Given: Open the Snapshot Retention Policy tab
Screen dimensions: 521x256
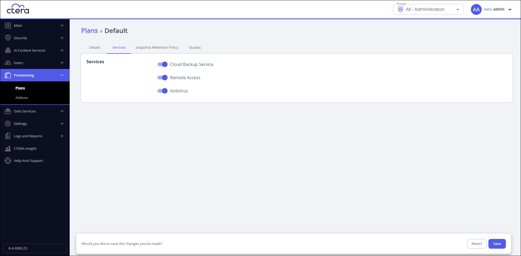Looking at the screenshot, I should (157, 47).
